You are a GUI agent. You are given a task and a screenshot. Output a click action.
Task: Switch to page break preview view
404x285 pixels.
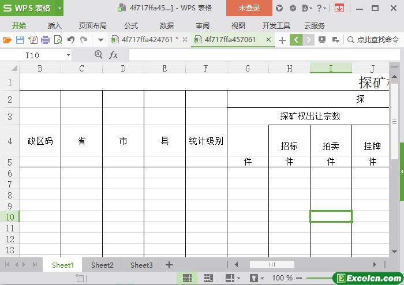pyautogui.click(x=208, y=278)
